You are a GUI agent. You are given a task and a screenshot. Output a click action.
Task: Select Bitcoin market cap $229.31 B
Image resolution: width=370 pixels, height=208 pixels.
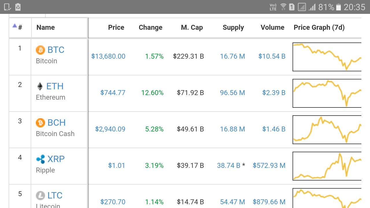click(188, 56)
